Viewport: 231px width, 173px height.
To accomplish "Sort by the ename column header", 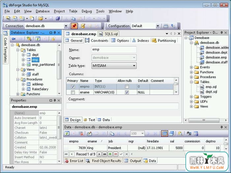I will 97,141.
